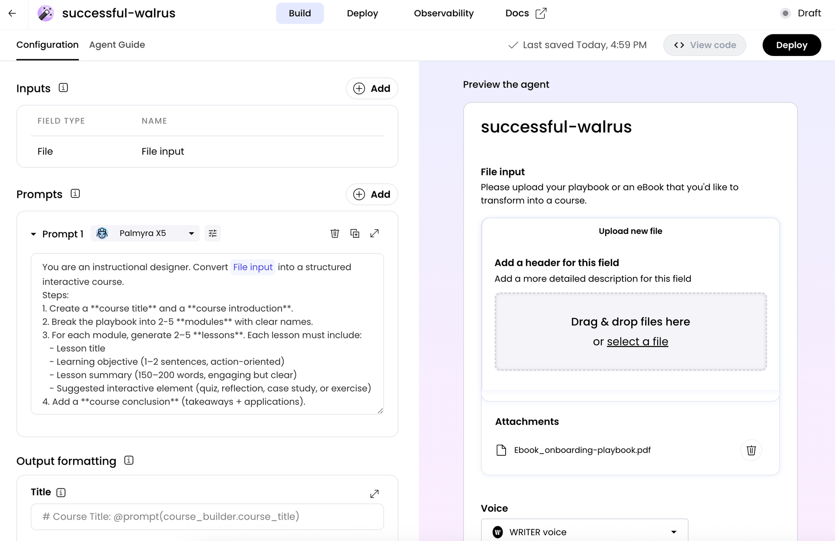This screenshot has height=541, width=835.
Task: Open the Observability tab
Action: click(x=443, y=13)
